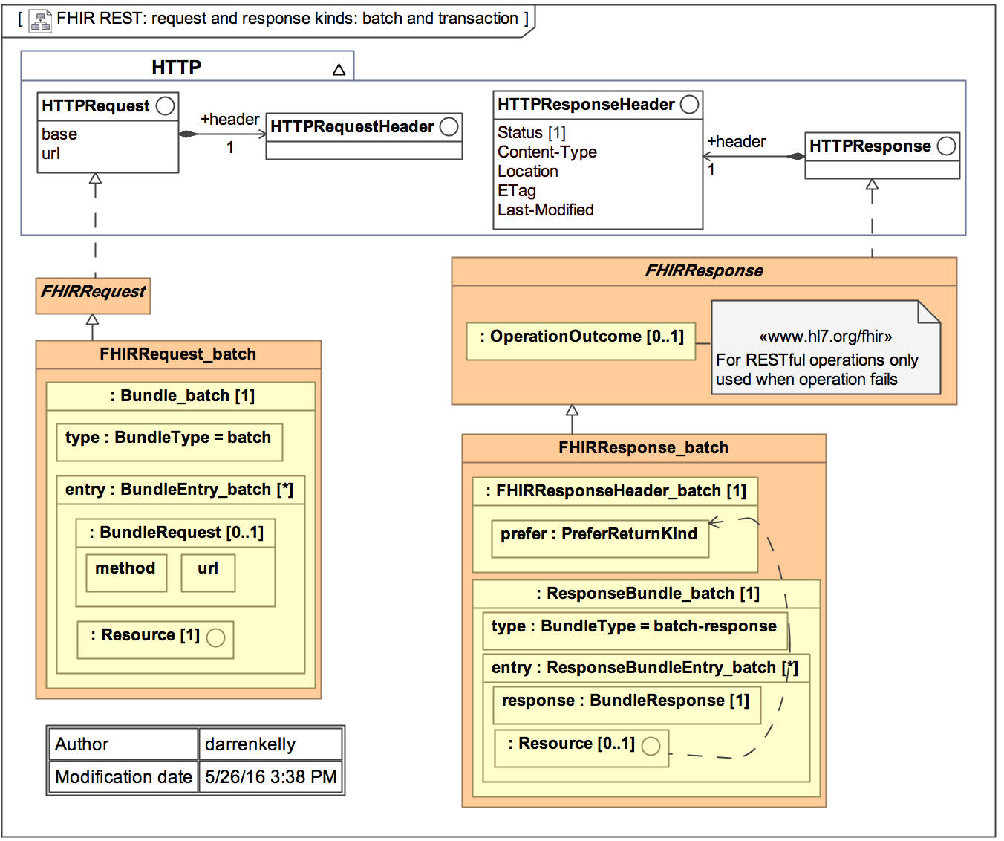Screen dimensions: 1004x841
Task: Click the Status [1] attribute in HTTPResponseHeader
Action: pos(532,133)
